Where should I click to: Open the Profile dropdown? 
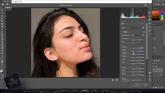tap(134, 28)
